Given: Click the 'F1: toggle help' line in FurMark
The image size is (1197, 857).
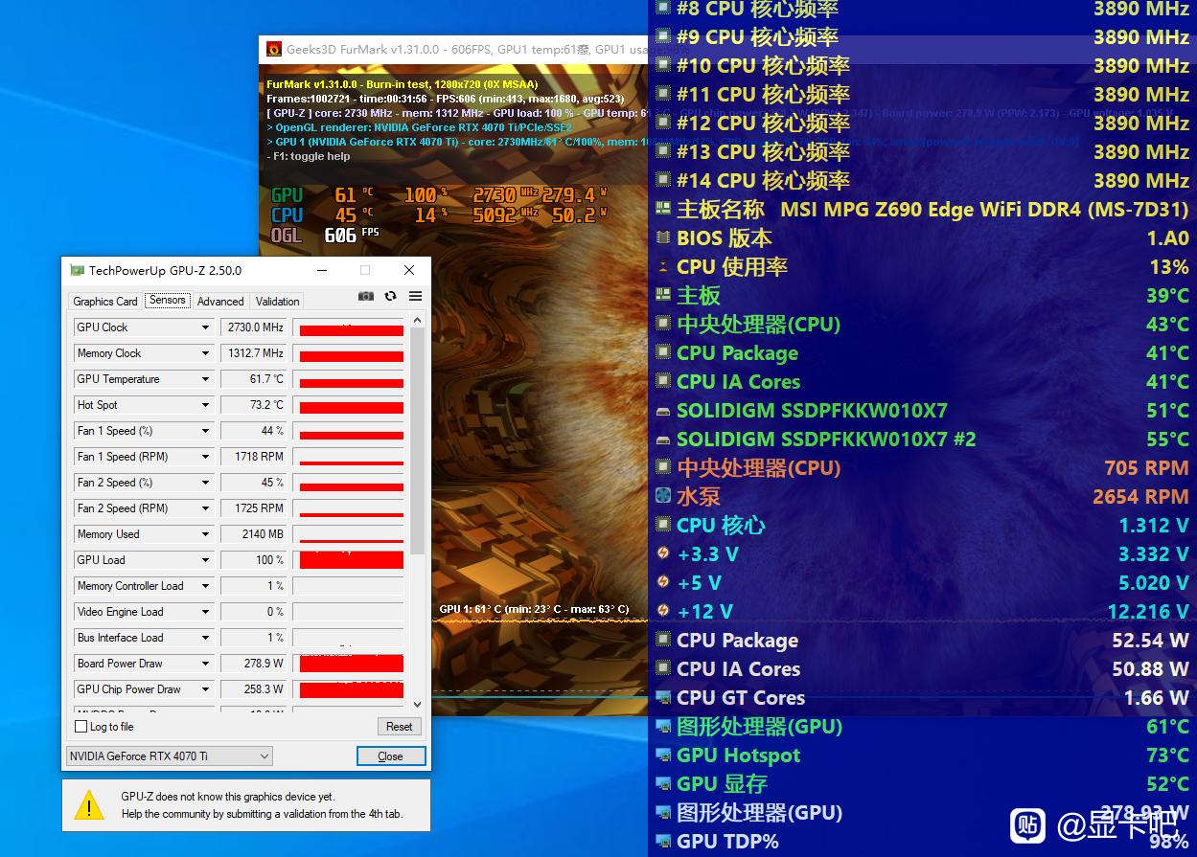Looking at the screenshot, I should point(309,156).
